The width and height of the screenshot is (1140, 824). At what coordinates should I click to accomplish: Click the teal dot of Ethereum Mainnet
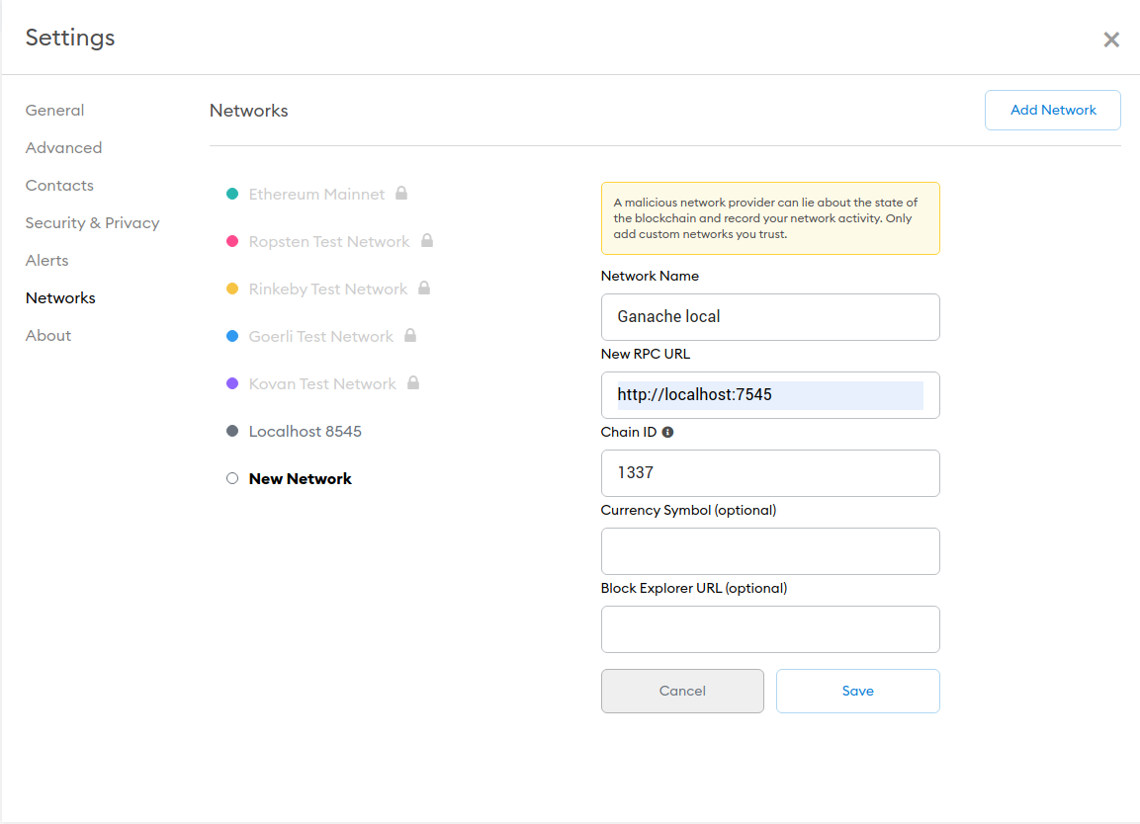(232, 194)
